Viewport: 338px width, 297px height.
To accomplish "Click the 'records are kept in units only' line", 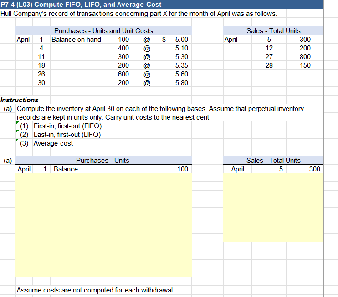I will (113, 117).
